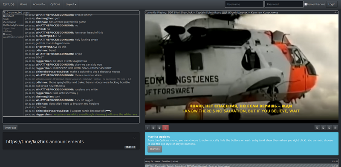The width and height of the screenshot is (341, 167).
Task: Click the plus add-media button under the video
Action: pos(147,128)
